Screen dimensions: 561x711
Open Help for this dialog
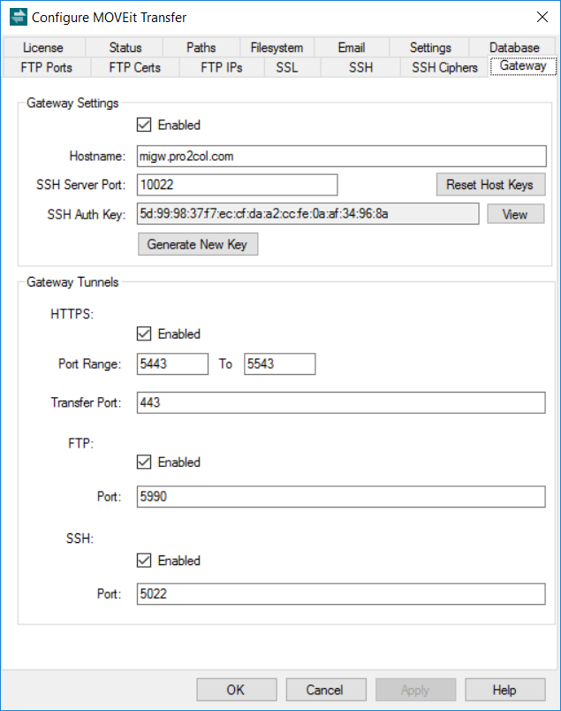tap(504, 690)
